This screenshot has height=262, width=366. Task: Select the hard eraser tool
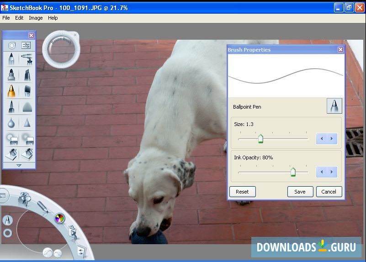[11, 139]
